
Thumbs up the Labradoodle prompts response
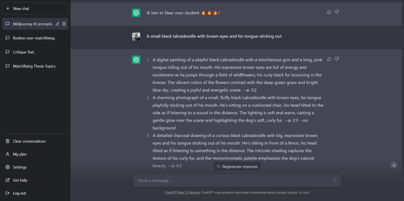pos(329,59)
